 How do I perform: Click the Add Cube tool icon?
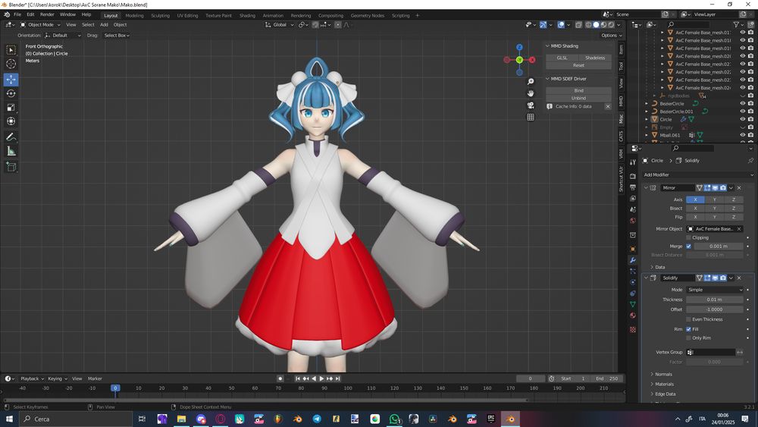coord(11,166)
